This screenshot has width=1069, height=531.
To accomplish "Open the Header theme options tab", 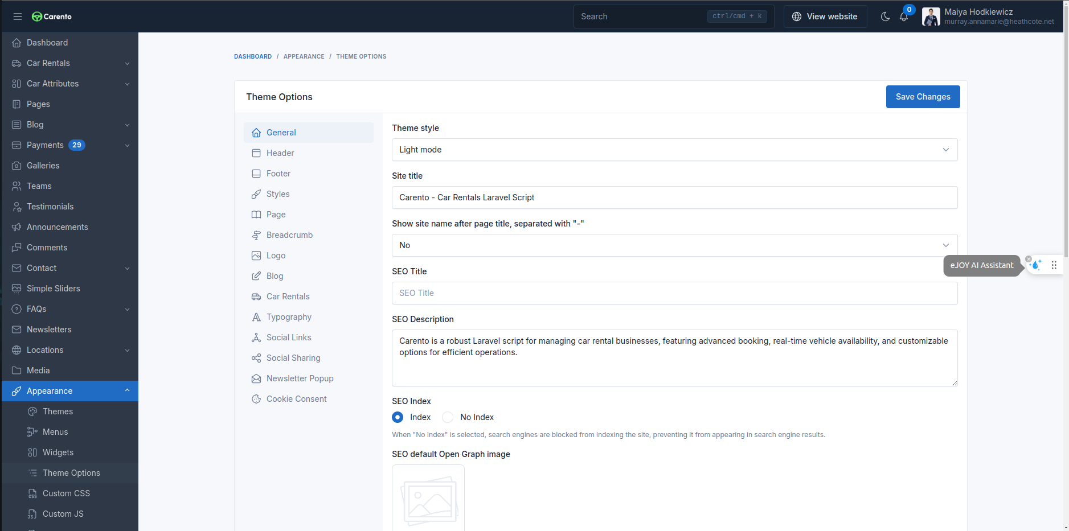I will [x=309, y=153].
